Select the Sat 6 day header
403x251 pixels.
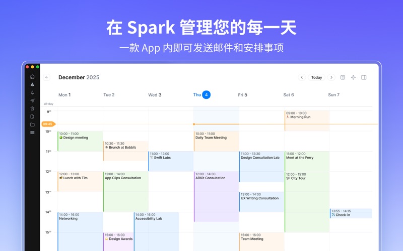288,95
